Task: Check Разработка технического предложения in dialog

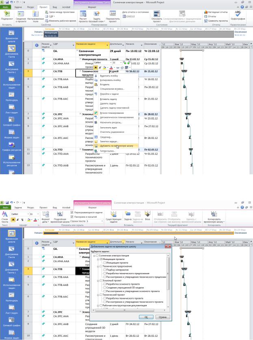Action: click(x=105, y=273)
